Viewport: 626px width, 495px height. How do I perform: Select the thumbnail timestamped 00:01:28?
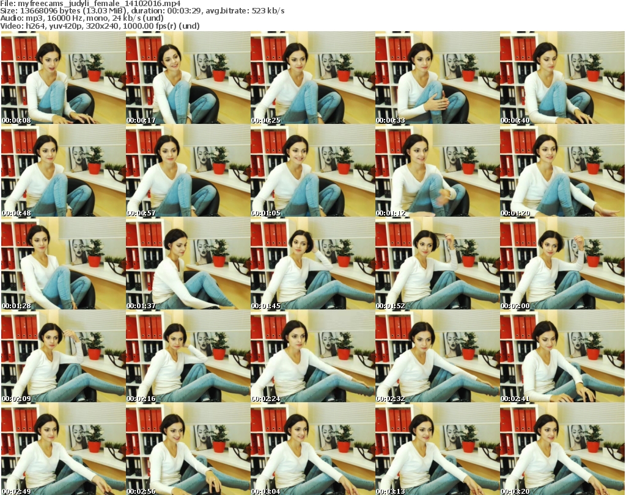(x=64, y=264)
